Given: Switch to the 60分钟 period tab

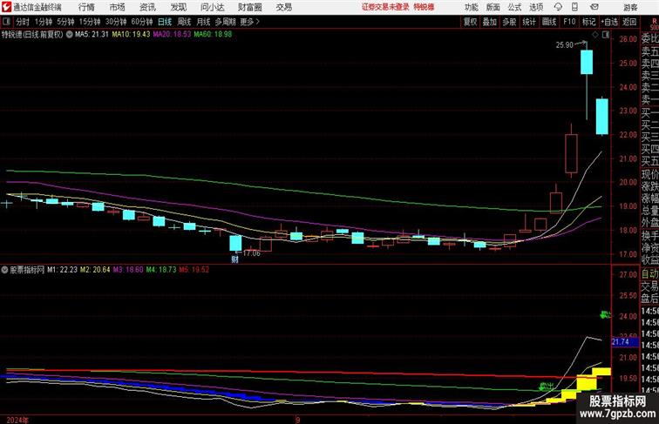Looking at the screenshot, I should pos(142,22).
